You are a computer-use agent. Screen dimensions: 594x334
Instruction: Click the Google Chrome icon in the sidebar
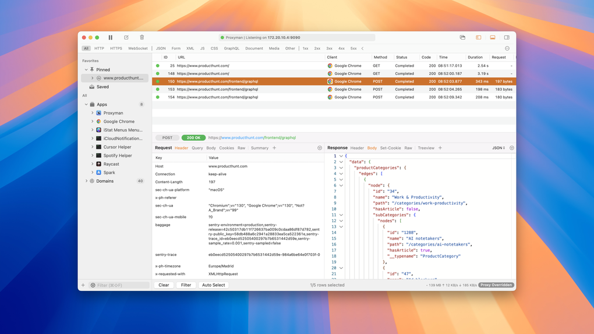click(98, 122)
